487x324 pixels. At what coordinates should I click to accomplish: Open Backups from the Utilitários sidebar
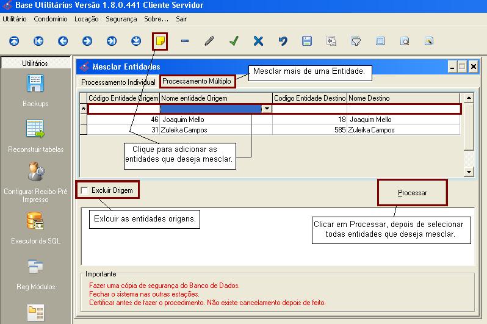(x=35, y=90)
